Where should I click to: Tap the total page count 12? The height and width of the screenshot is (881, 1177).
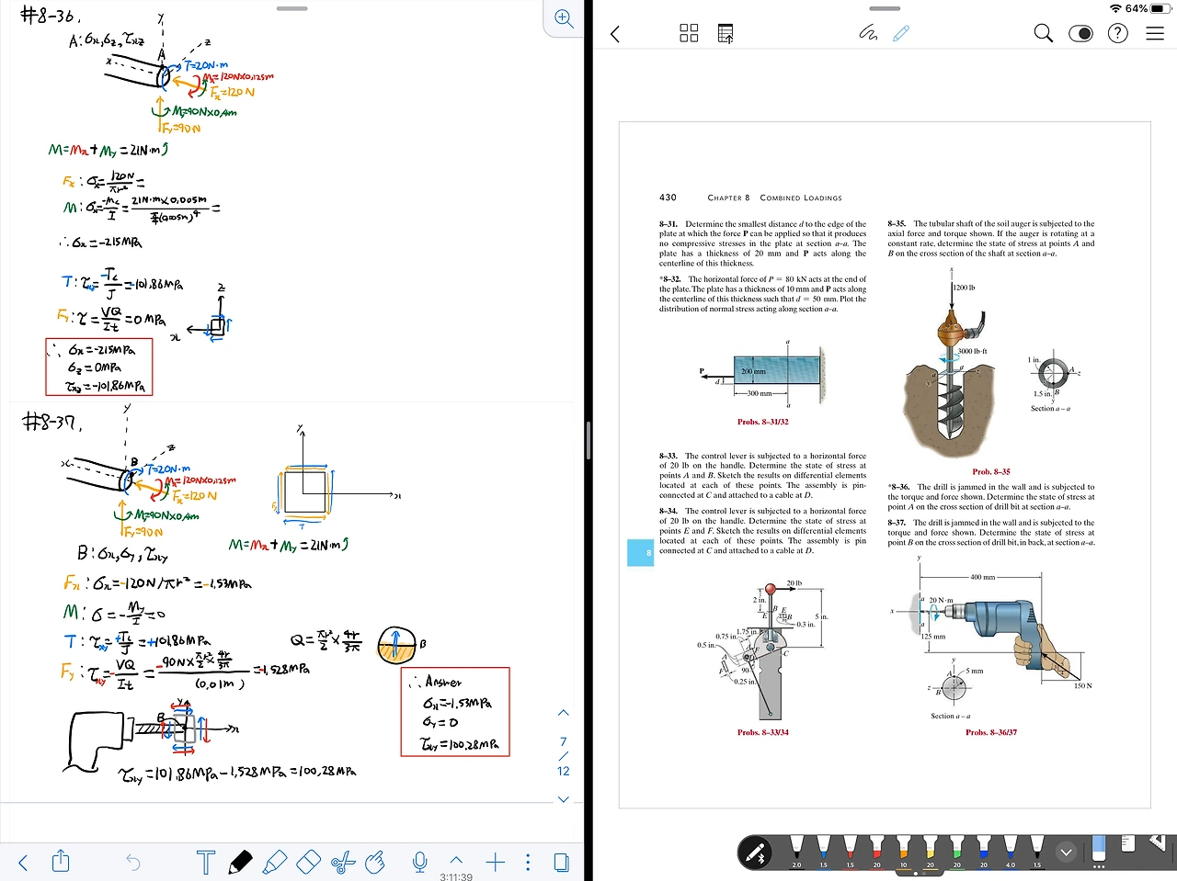pyautogui.click(x=564, y=771)
